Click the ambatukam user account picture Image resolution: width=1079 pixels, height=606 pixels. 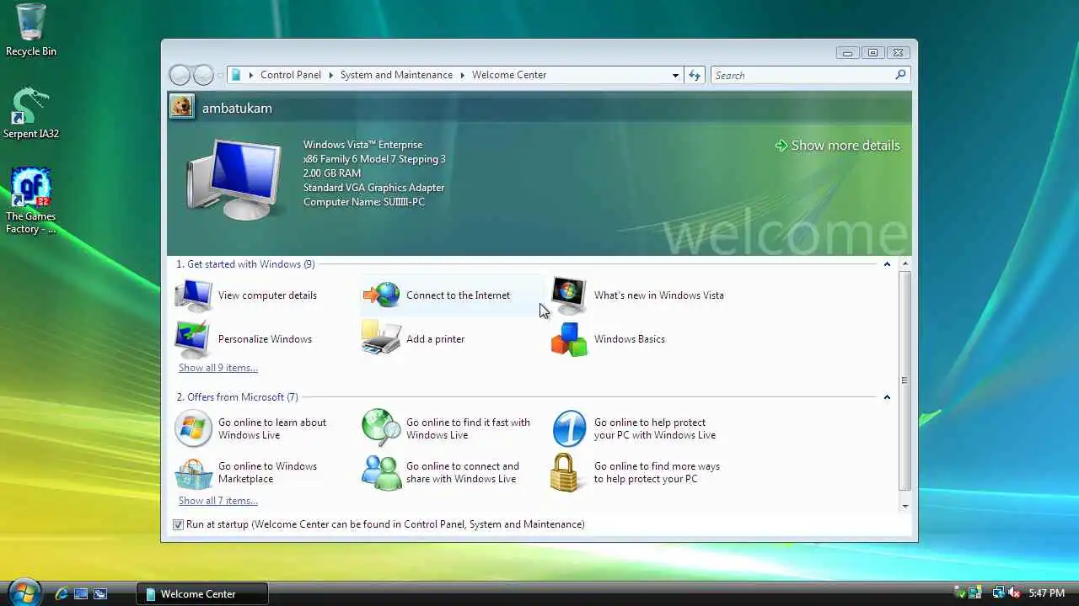point(181,107)
